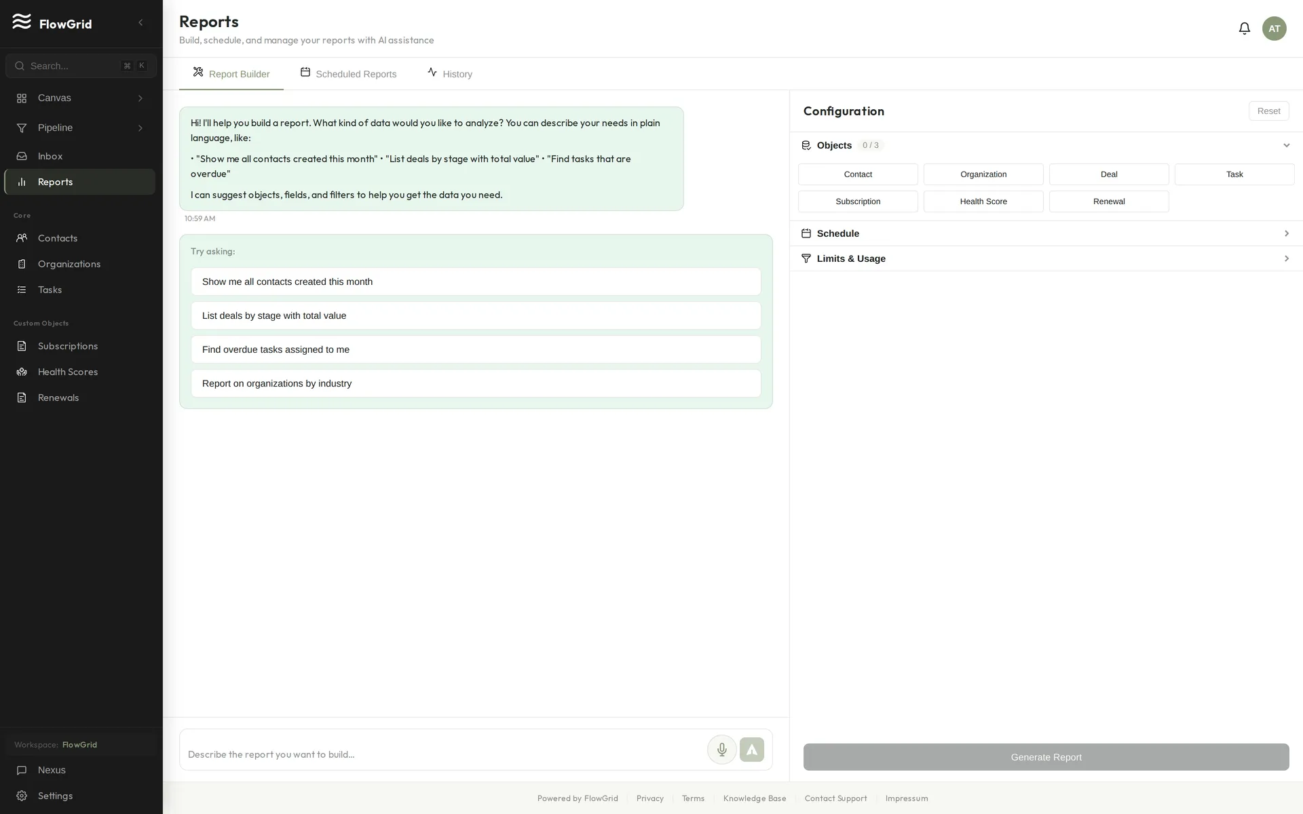Open Settings gear in the sidebar

[22, 796]
